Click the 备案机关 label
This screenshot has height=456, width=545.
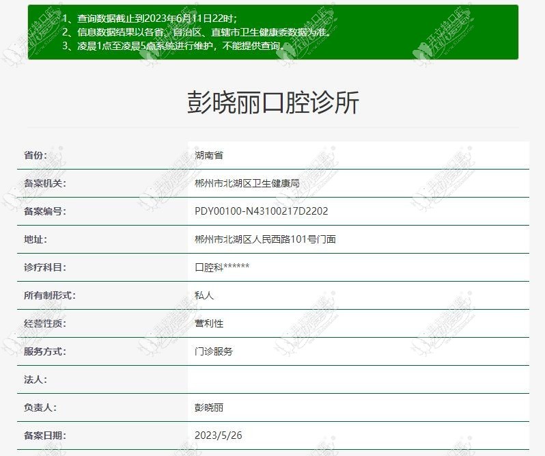tap(45, 183)
